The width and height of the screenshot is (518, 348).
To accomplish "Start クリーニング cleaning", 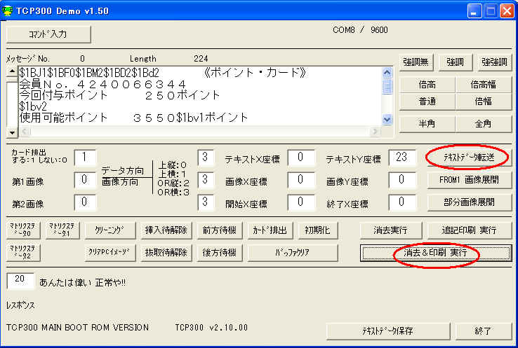I will 110,230.
